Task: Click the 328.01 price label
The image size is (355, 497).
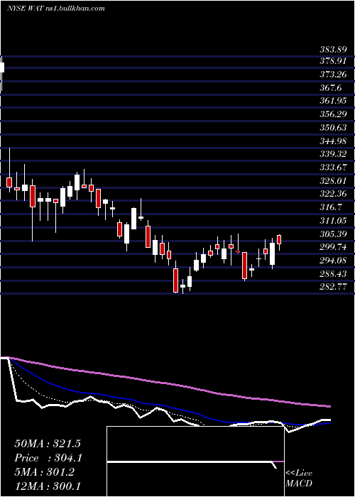Action: 333,180
